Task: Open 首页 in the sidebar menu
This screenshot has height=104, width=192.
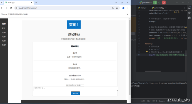Action: pos(3,28)
